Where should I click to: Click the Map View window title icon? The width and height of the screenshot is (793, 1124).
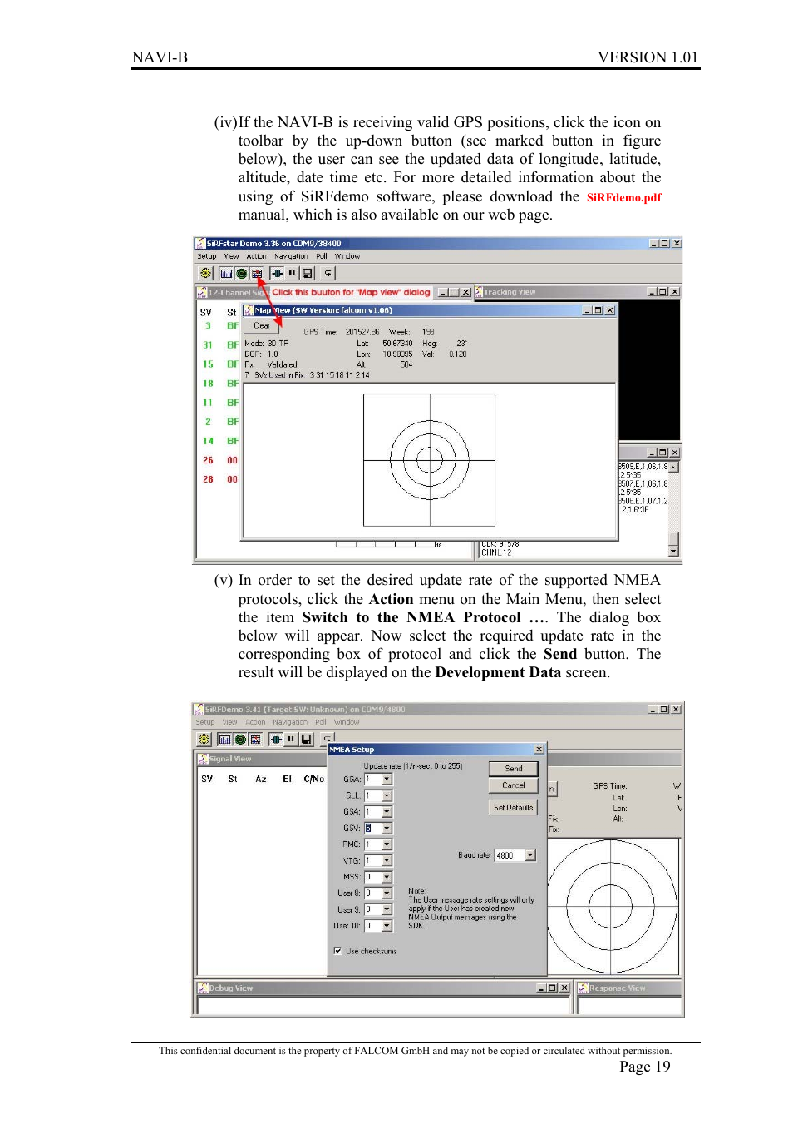click(x=249, y=310)
